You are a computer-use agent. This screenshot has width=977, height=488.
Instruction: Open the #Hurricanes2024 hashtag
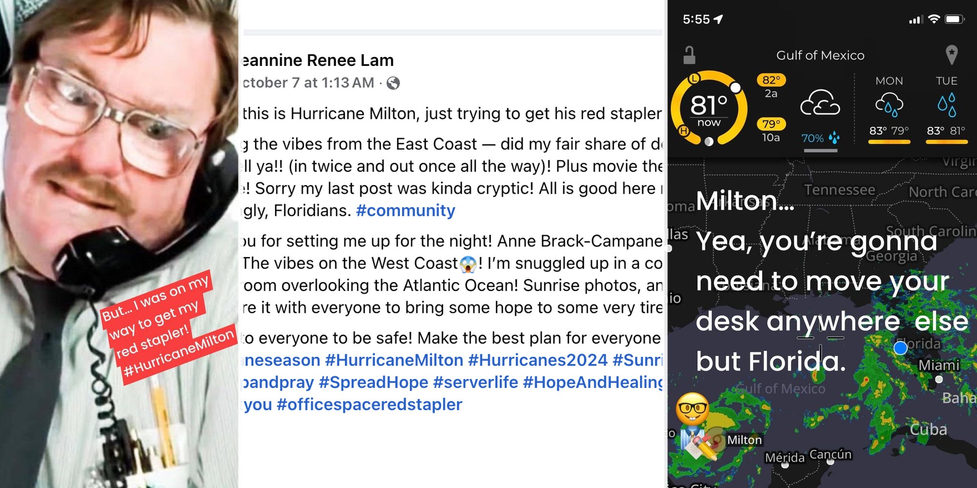point(537,360)
